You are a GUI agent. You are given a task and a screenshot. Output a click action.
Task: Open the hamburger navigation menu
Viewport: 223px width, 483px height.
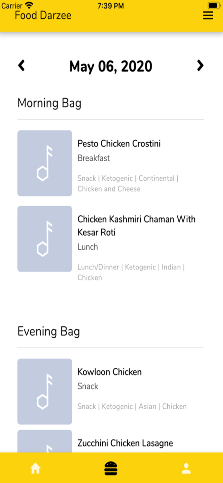tap(208, 15)
